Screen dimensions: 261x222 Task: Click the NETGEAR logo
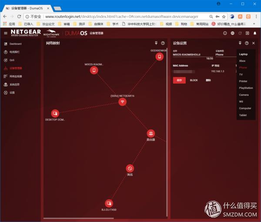[26, 33]
